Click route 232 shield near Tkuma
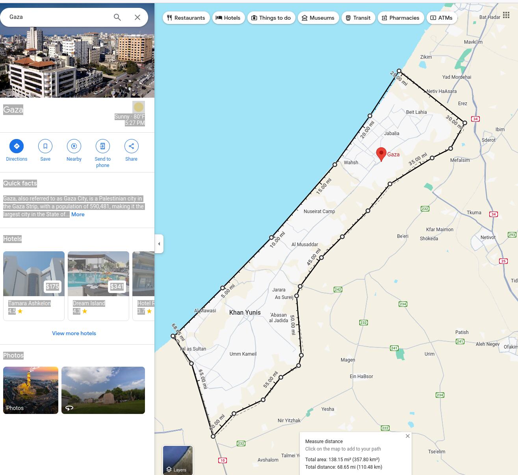This screenshot has width=518, height=475. pos(425,209)
